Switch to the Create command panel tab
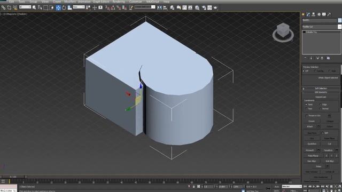The image size is (342, 192). tap(303, 14)
